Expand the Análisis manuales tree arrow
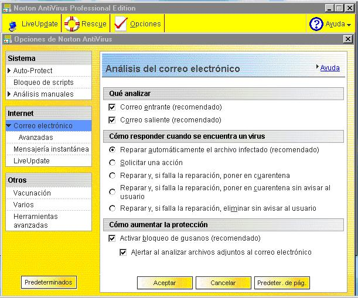The width and height of the screenshot is (358, 298). 9,94
